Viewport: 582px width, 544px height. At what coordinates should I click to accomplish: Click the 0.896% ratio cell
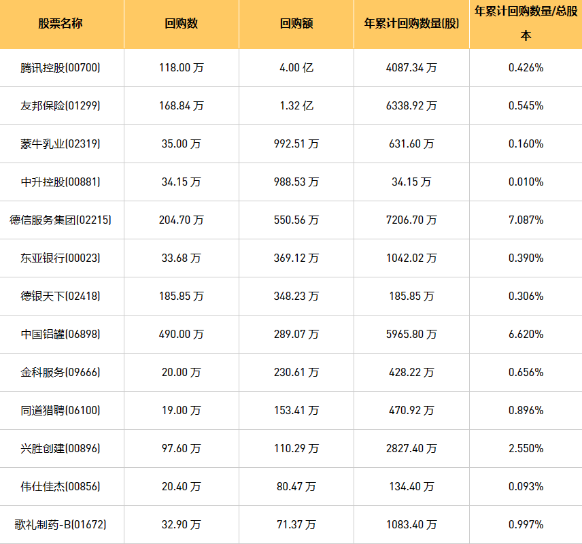526,410
